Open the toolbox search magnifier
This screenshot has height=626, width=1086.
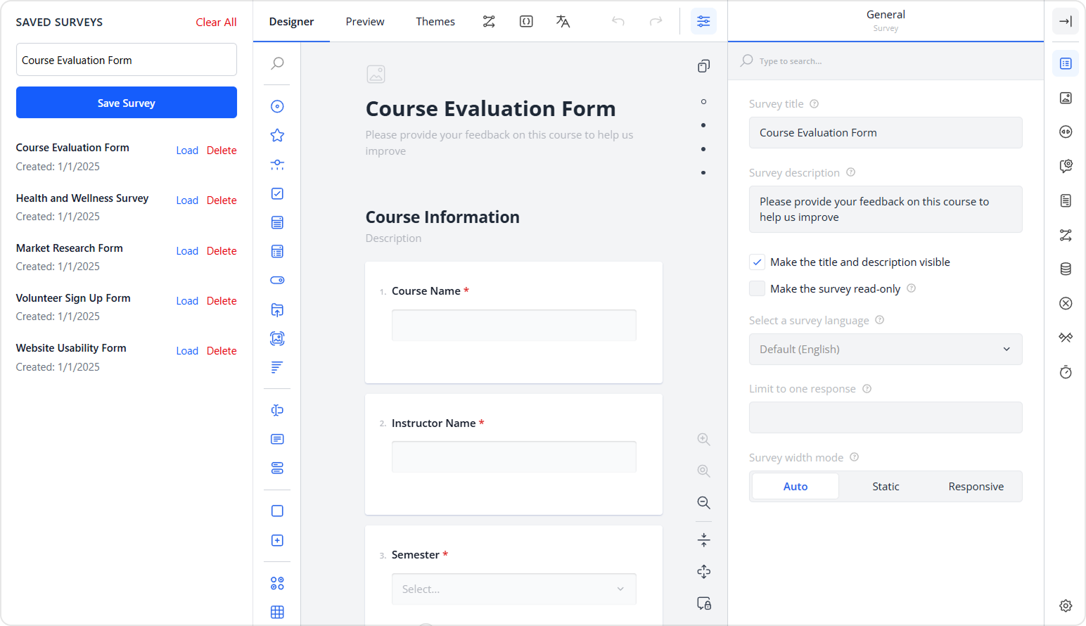click(276, 63)
